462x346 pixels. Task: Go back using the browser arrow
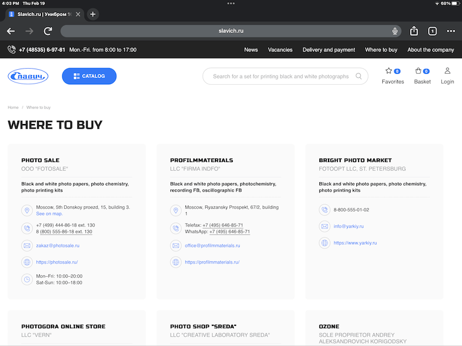pyautogui.click(x=11, y=31)
